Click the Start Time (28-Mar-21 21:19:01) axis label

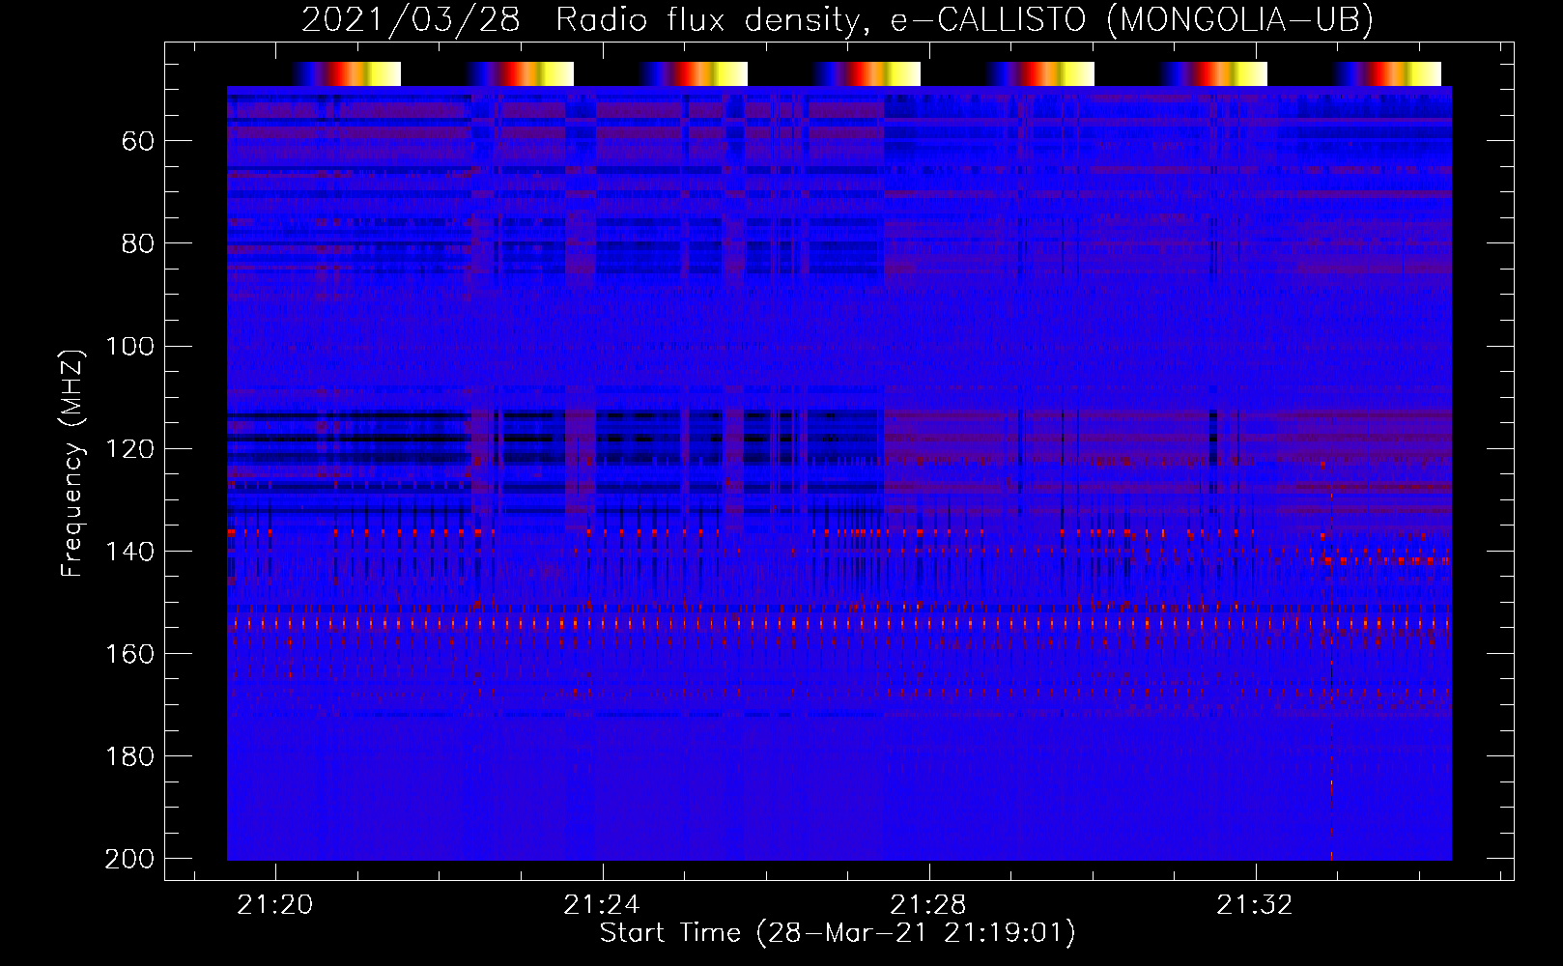click(x=838, y=933)
